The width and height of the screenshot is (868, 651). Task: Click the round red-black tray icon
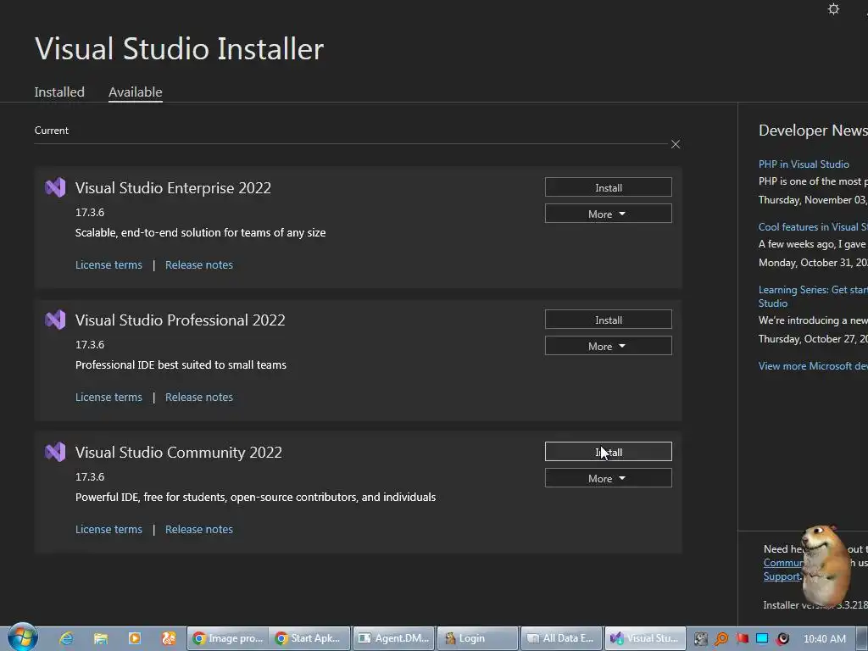[782, 639]
